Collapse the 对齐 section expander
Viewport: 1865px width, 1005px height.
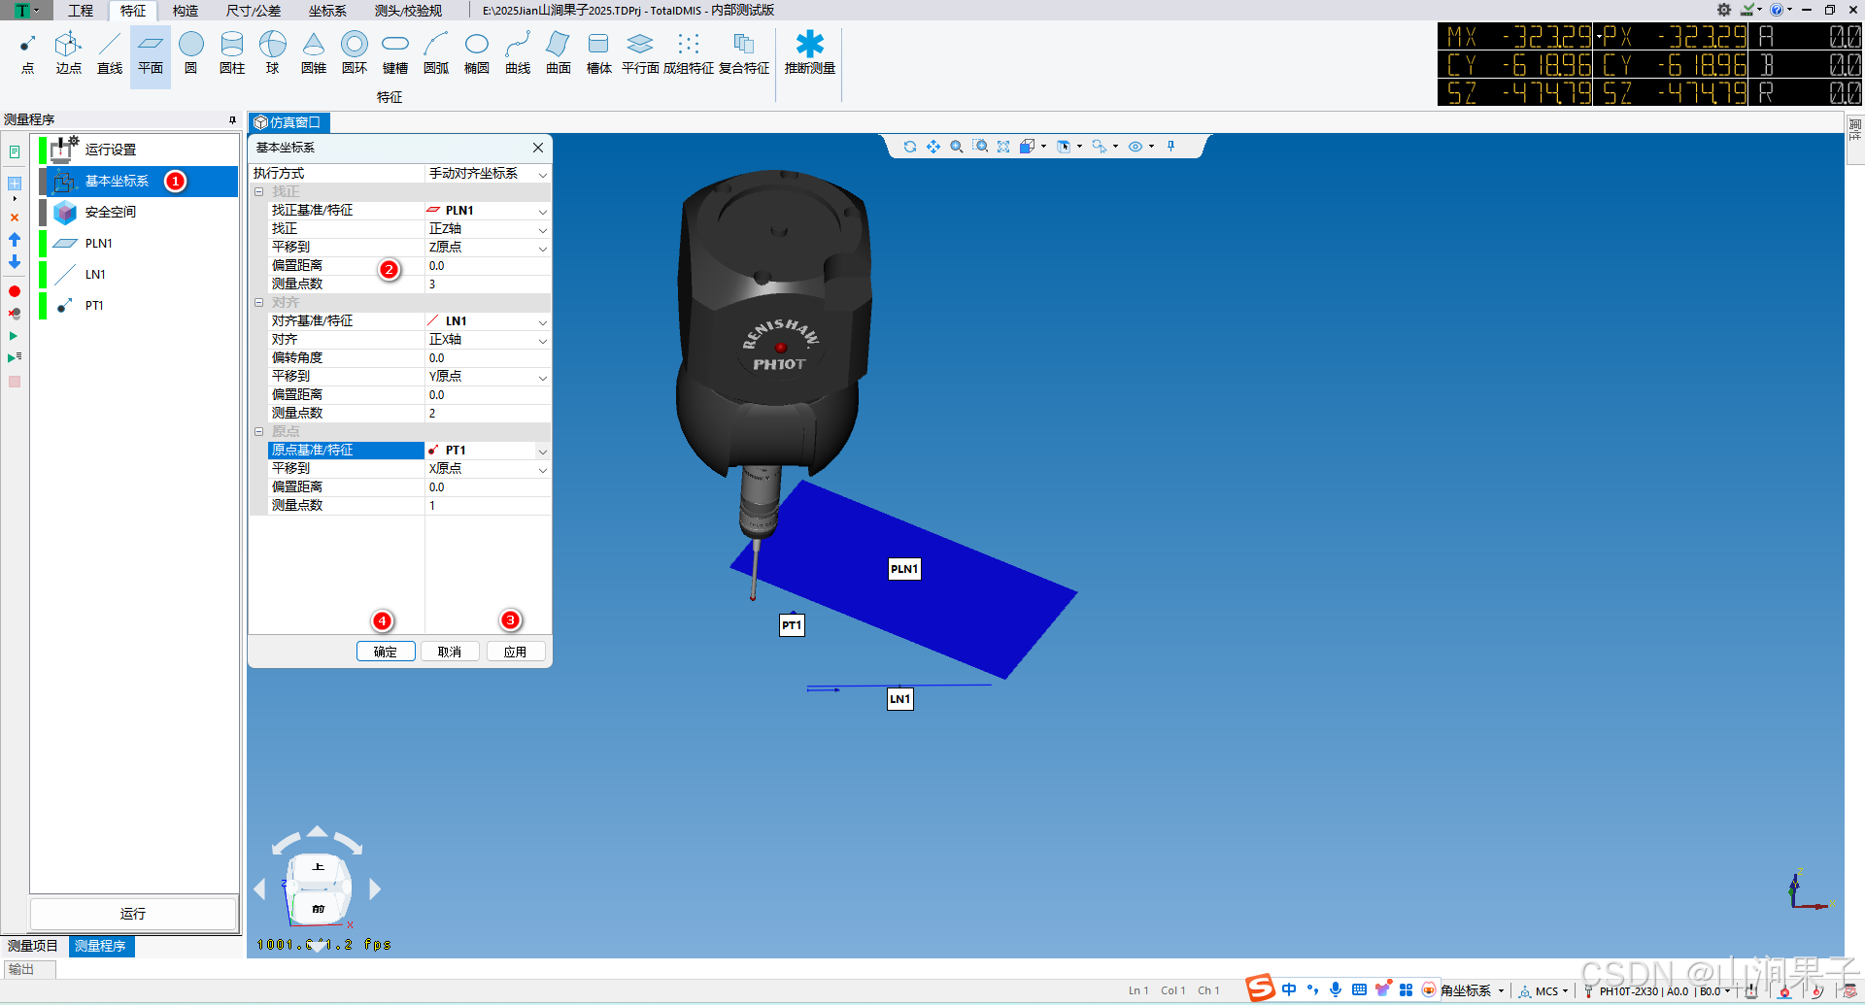259,303
